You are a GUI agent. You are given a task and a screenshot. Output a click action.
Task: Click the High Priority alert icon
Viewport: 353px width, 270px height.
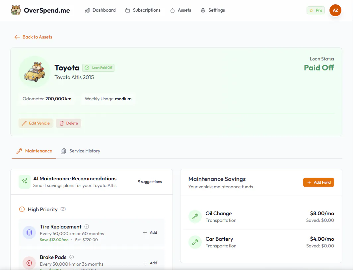[22, 209]
